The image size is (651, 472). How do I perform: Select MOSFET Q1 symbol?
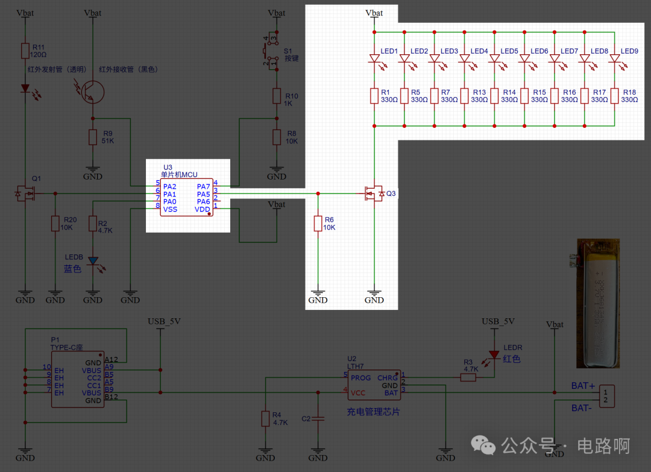pyautogui.click(x=24, y=194)
